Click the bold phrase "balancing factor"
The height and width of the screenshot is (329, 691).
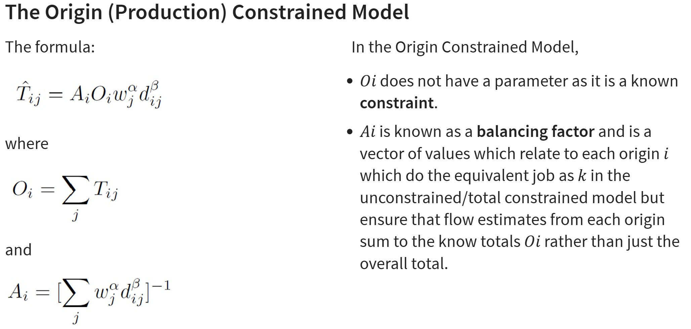coord(535,132)
